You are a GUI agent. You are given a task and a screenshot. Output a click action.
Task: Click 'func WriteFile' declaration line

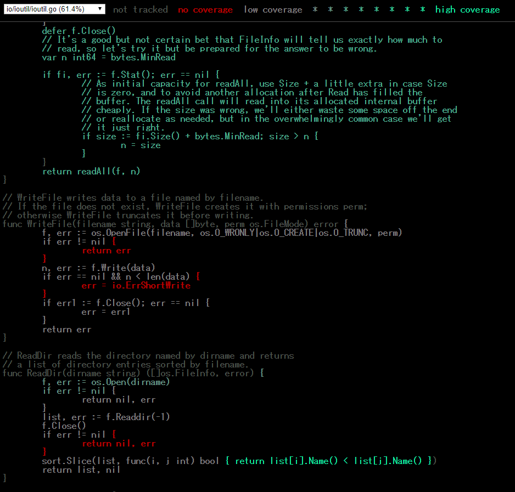pos(175,224)
